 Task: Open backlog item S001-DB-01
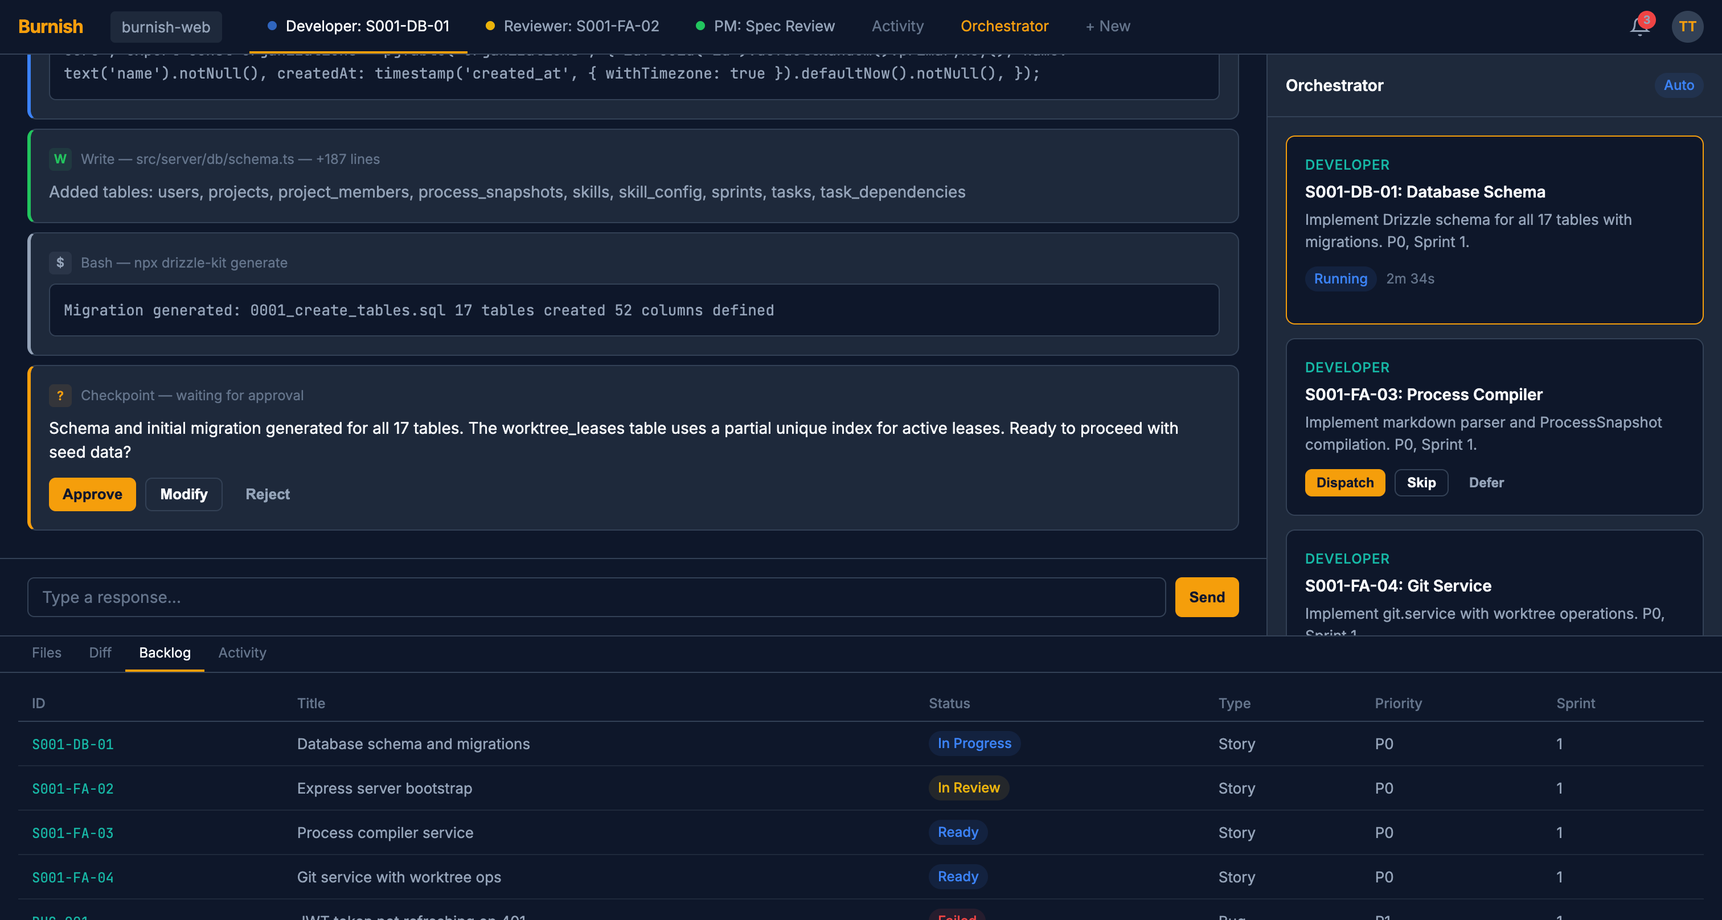point(73,744)
